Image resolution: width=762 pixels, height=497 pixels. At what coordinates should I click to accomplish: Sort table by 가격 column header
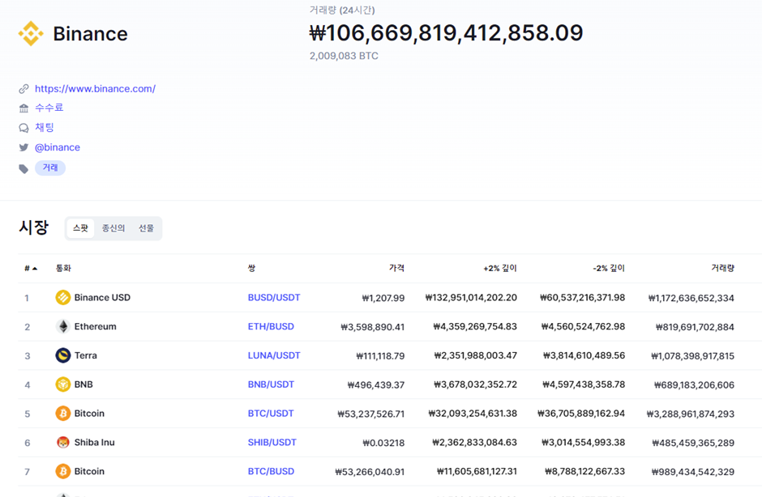coord(396,268)
